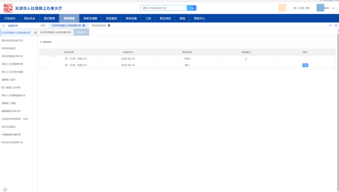Switch to the 首页 tab

point(43,25)
